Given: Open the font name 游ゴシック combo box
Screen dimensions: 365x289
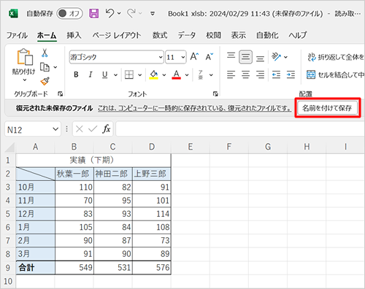Looking at the screenshot, I should [116, 57].
